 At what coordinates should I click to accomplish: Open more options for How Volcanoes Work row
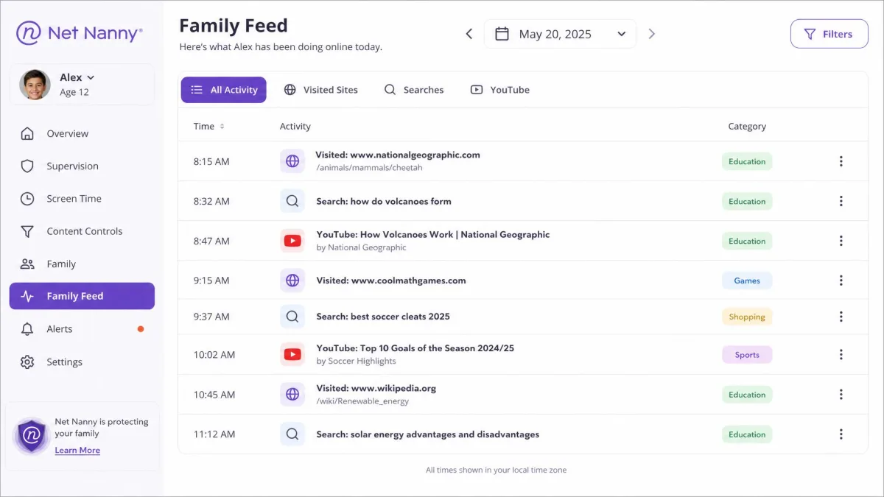(841, 241)
